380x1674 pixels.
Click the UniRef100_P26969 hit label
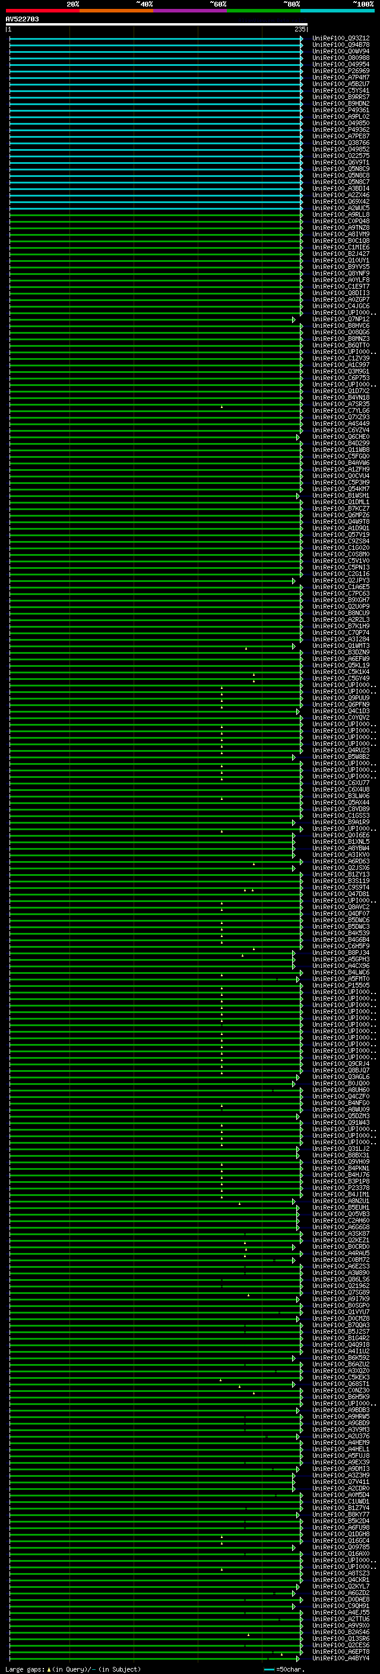340,71
